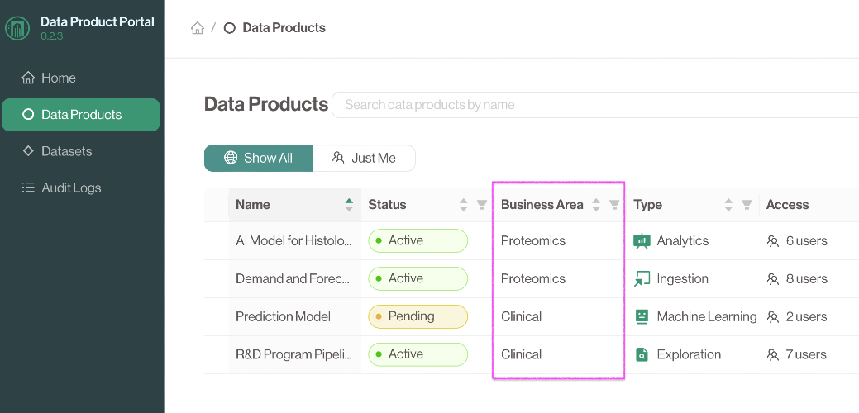Click the 8 users access text
The image size is (859, 413).
(x=806, y=278)
